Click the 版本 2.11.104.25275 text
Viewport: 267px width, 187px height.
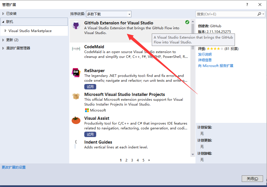tap(215, 32)
